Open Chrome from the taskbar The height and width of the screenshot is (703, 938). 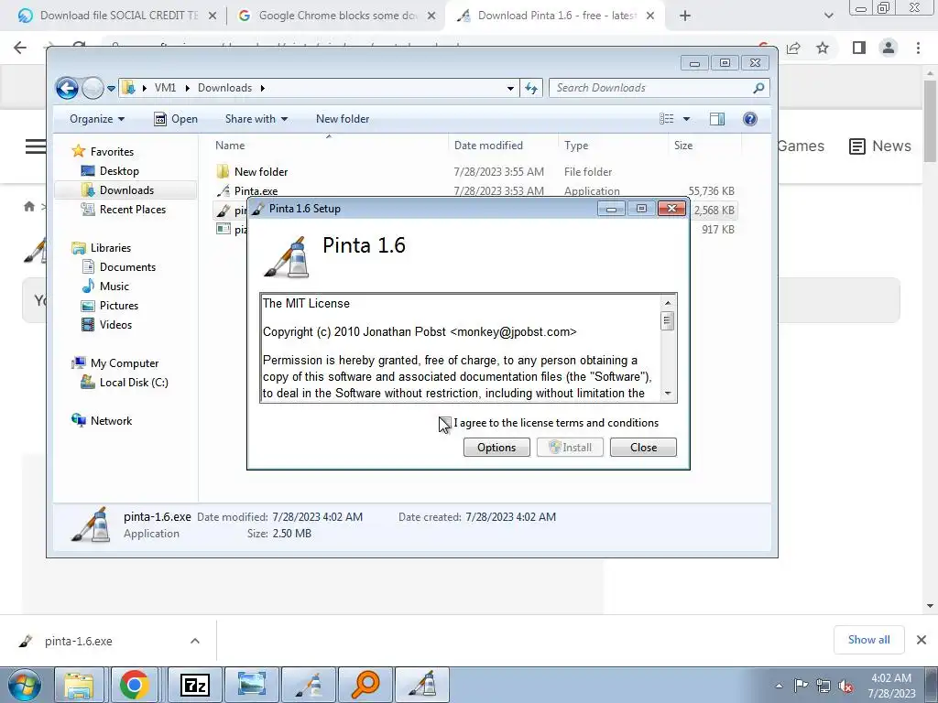(134, 685)
